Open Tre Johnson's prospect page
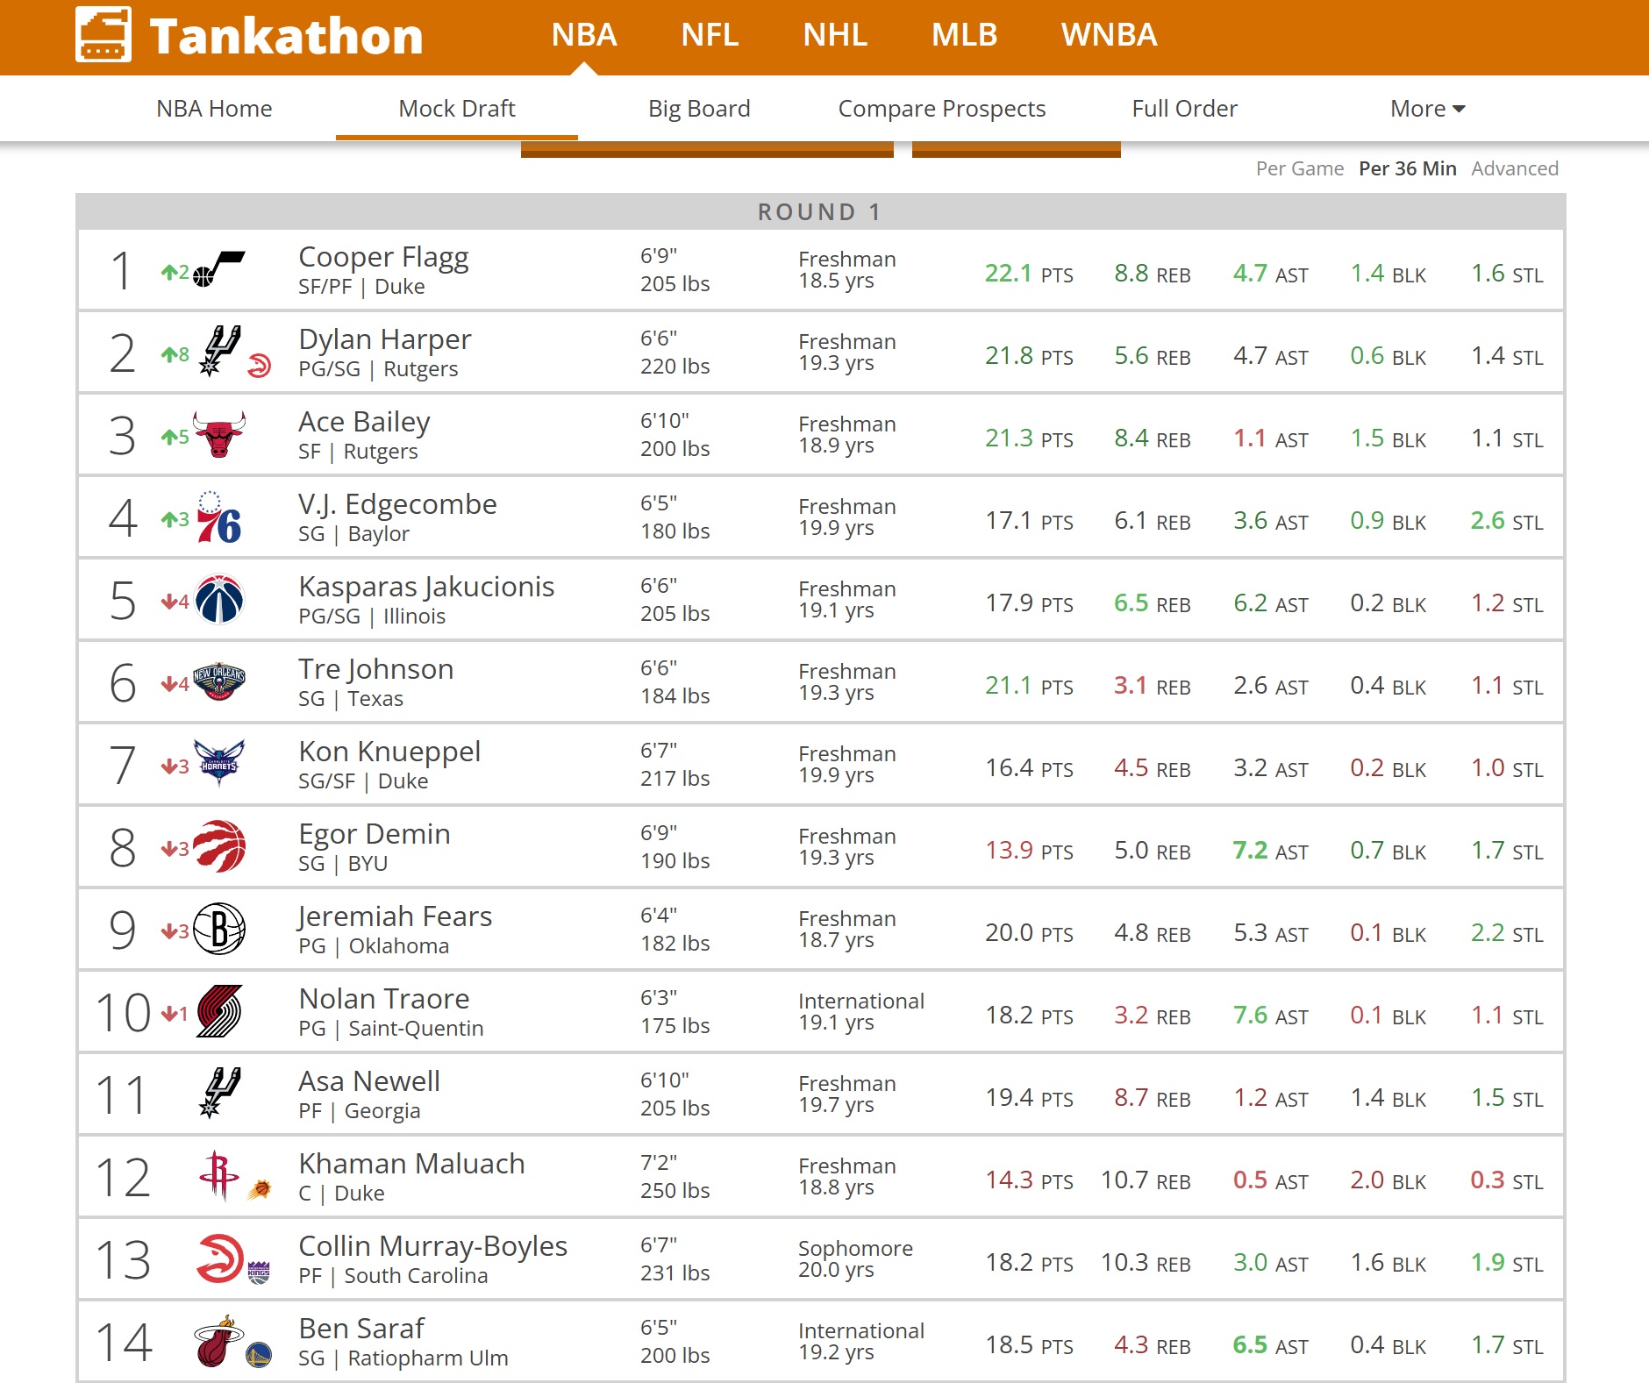Screen dimensions: 1649x1383 point(375,669)
